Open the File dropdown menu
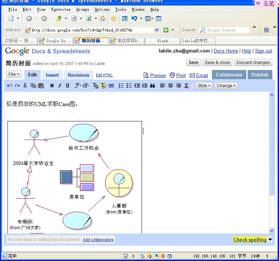279x261 pixels. [14, 74]
